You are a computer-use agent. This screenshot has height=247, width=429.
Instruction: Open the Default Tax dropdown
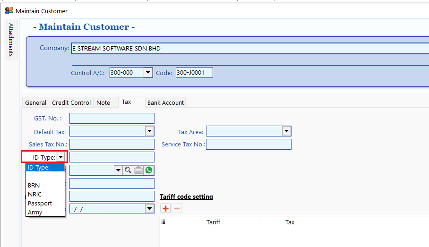(x=149, y=131)
